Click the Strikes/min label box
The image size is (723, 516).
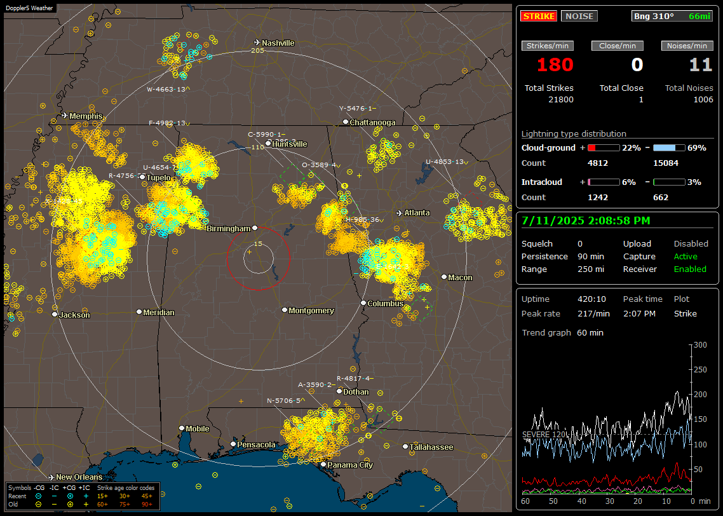point(547,46)
